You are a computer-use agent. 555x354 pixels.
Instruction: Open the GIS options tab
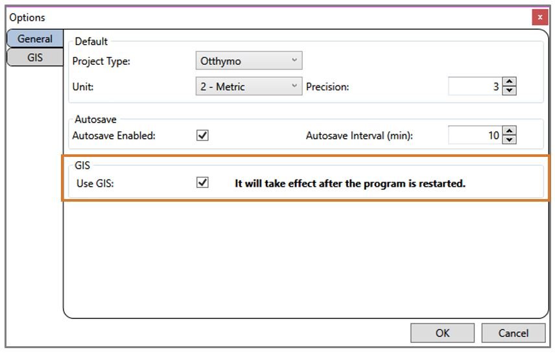[x=35, y=57]
